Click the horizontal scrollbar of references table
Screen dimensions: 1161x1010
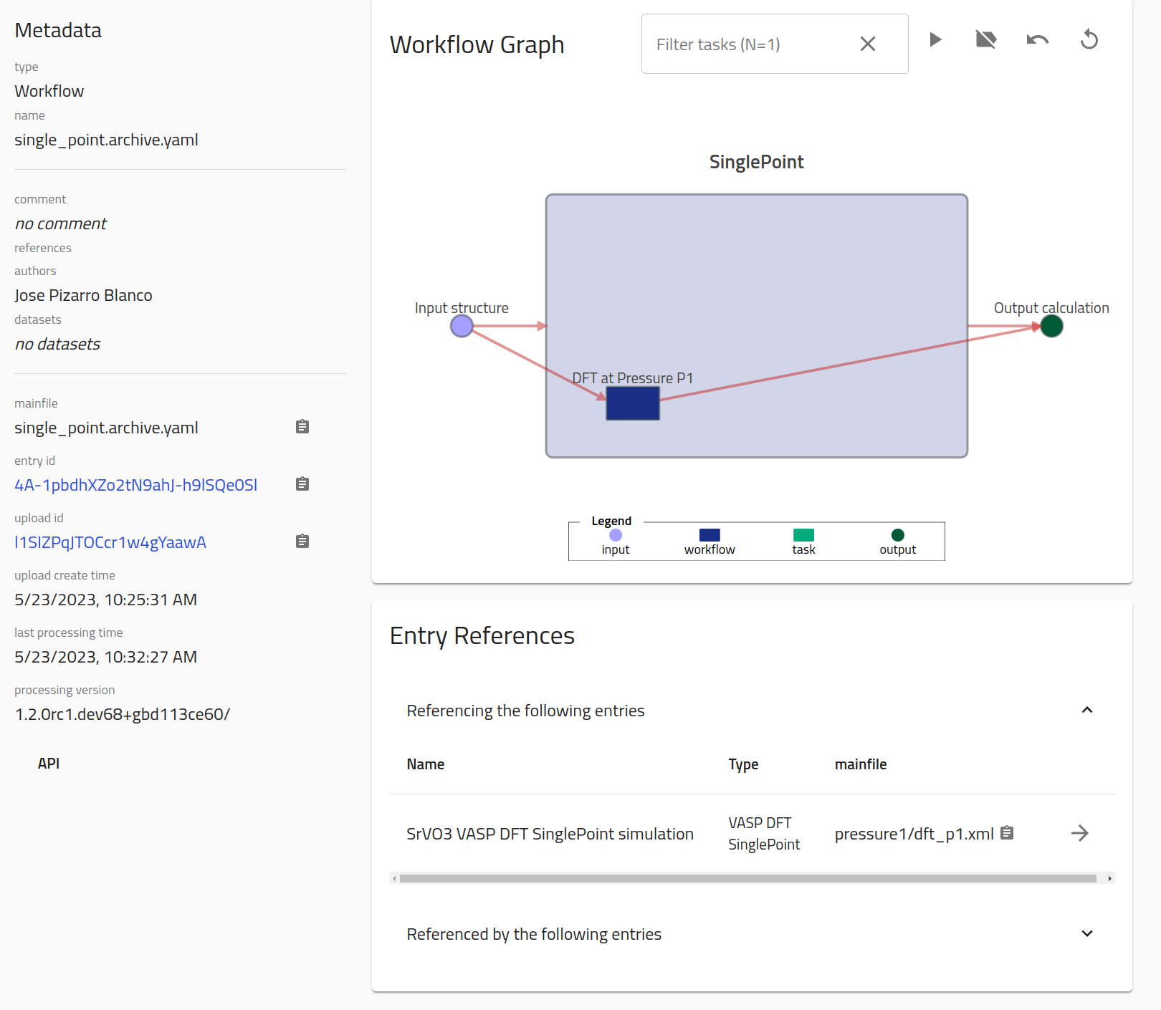pos(748,878)
